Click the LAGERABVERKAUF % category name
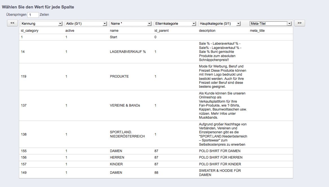This screenshot has height=187, width=329. click(128, 52)
